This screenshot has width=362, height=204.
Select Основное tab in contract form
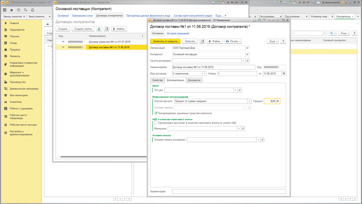pyautogui.click(x=158, y=33)
